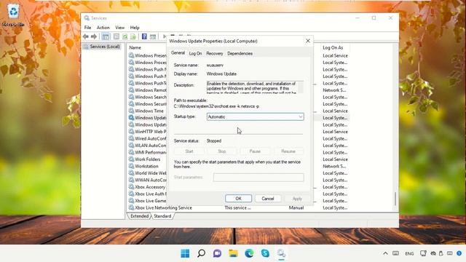
Task: Open the Recycle Bin desktop icon
Action: 13,15
